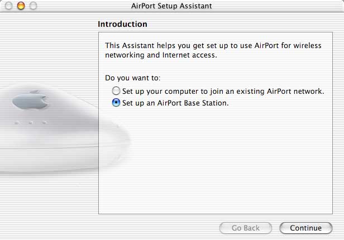Click the dimmed Go Back button
344x240 pixels.
pyautogui.click(x=246, y=228)
